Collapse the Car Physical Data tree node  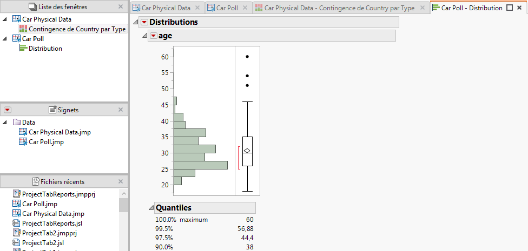pos(5,19)
